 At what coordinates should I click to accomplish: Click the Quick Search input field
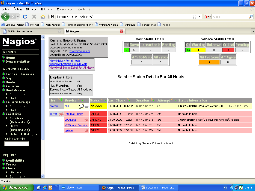coord(16,144)
